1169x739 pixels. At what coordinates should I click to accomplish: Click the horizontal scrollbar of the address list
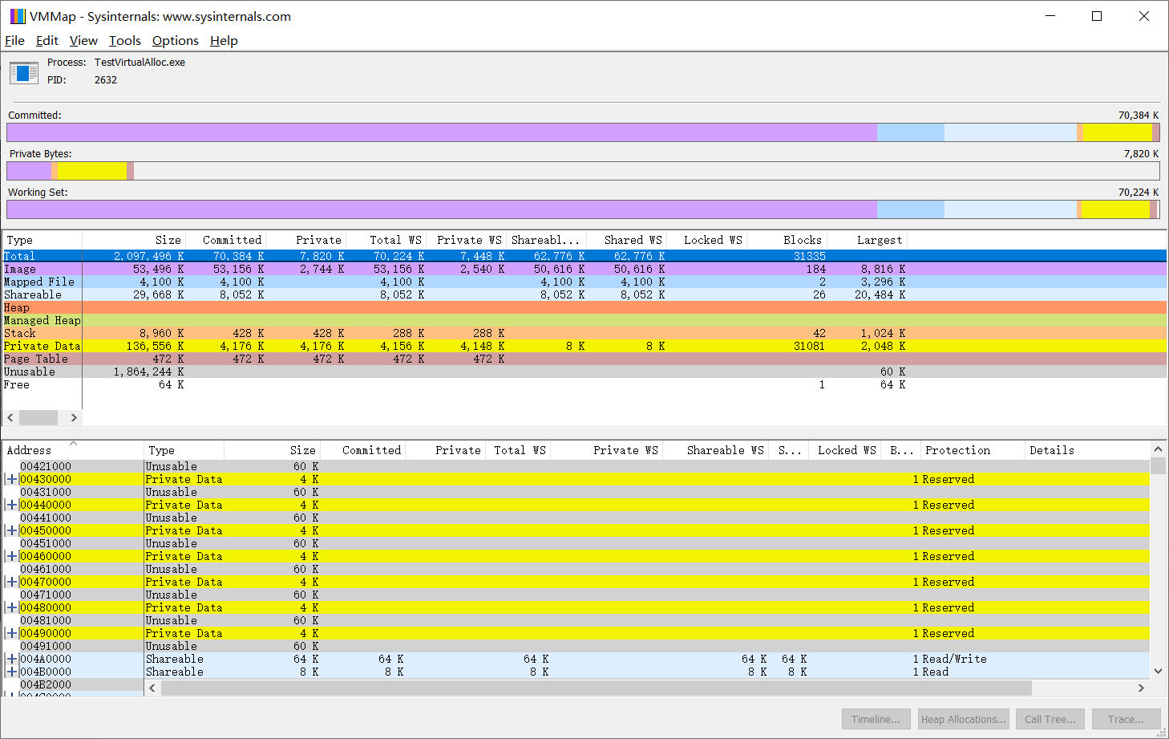(561, 688)
